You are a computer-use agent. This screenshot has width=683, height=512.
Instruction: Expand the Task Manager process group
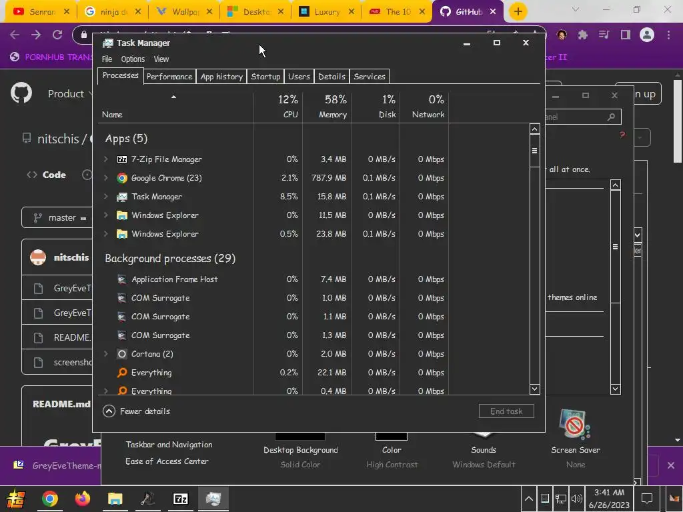[106, 197]
